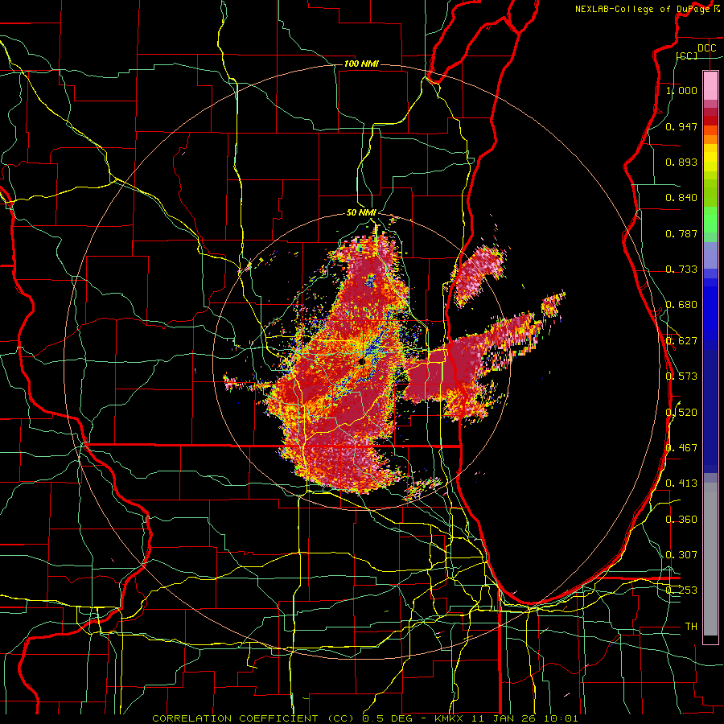The height and width of the screenshot is (724, 724).
Task: Click the black radar site dot at the center
Action: pyautogui.click(x=361, y=361)
